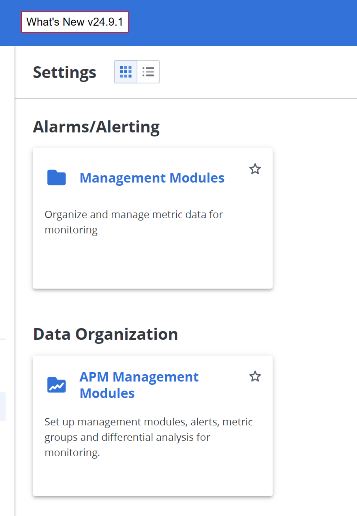The height and width of the screenshot is (516, 357).
Task: Switch Settings to grid view
Action: pyautogui.click(x=126, y=72)
